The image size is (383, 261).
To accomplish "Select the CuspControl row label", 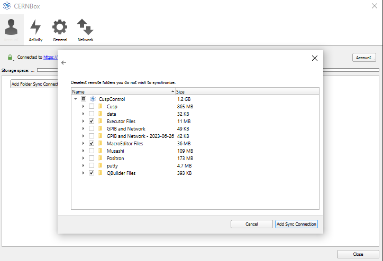I will click(112, 99).
